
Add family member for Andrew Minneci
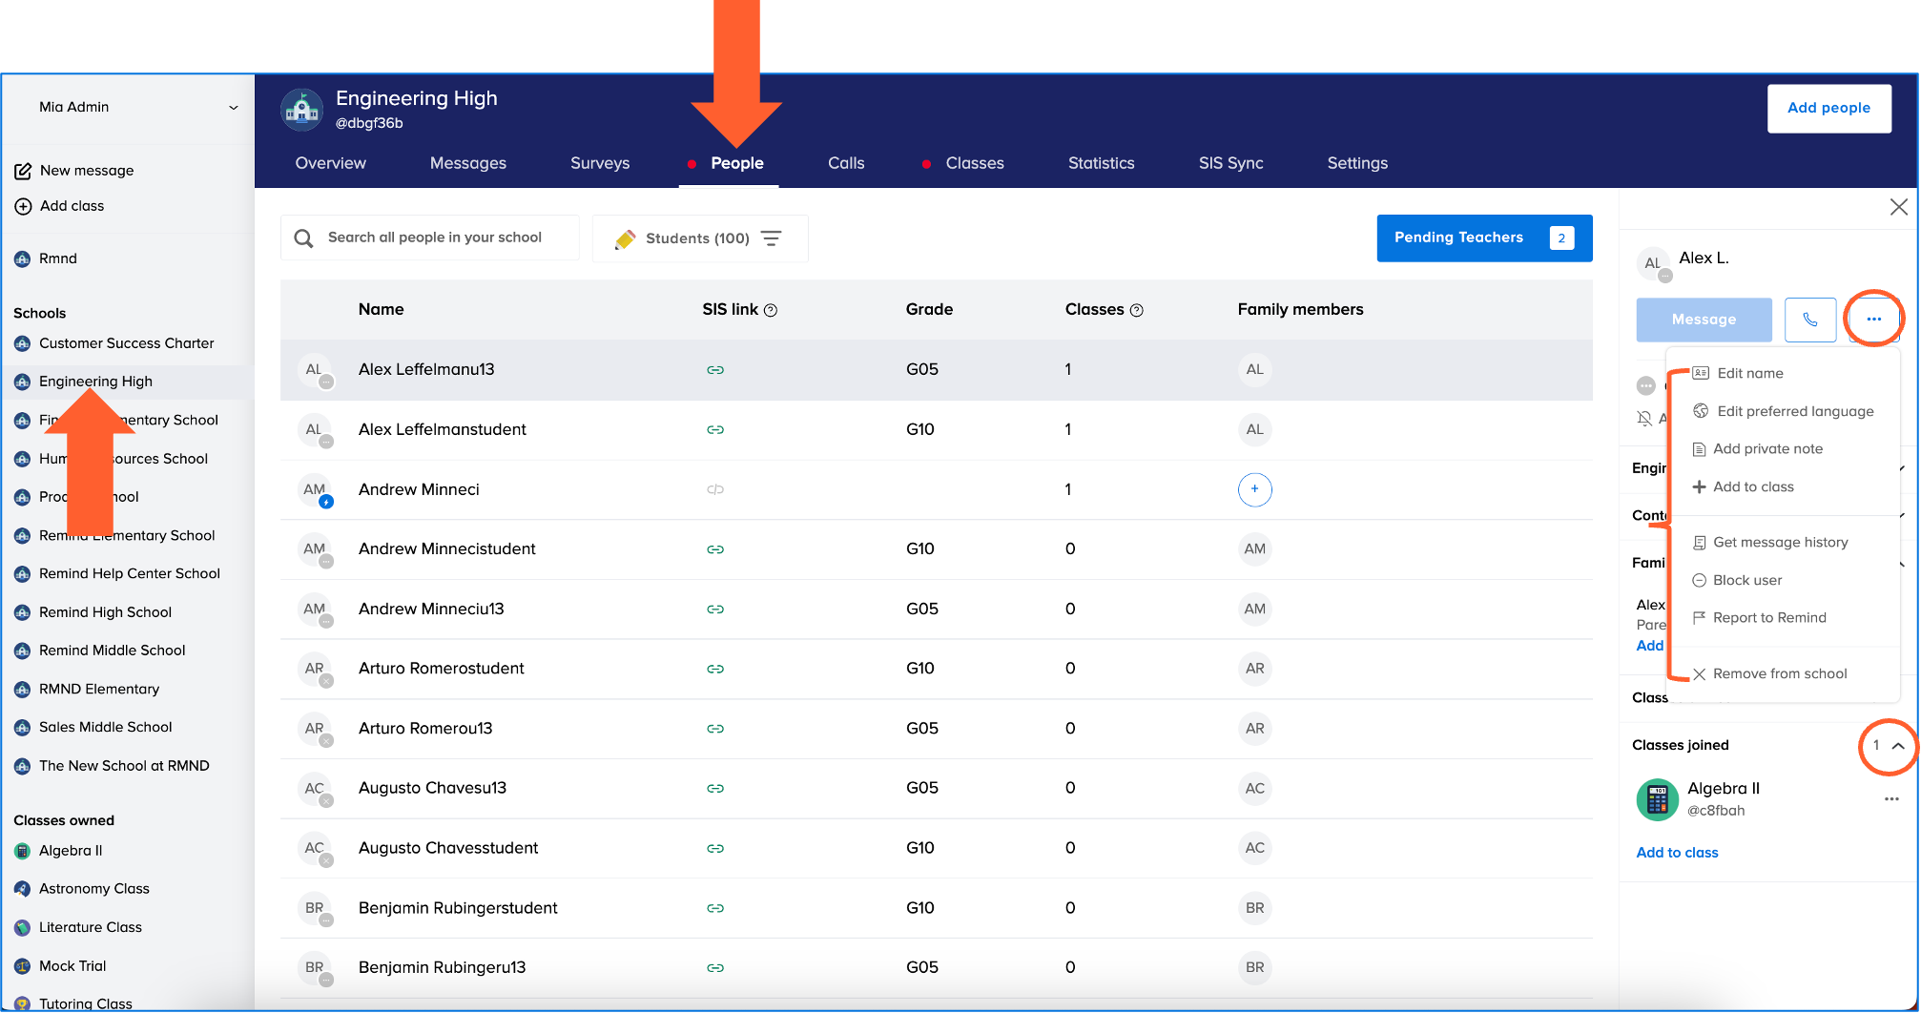pos(1254,489)
